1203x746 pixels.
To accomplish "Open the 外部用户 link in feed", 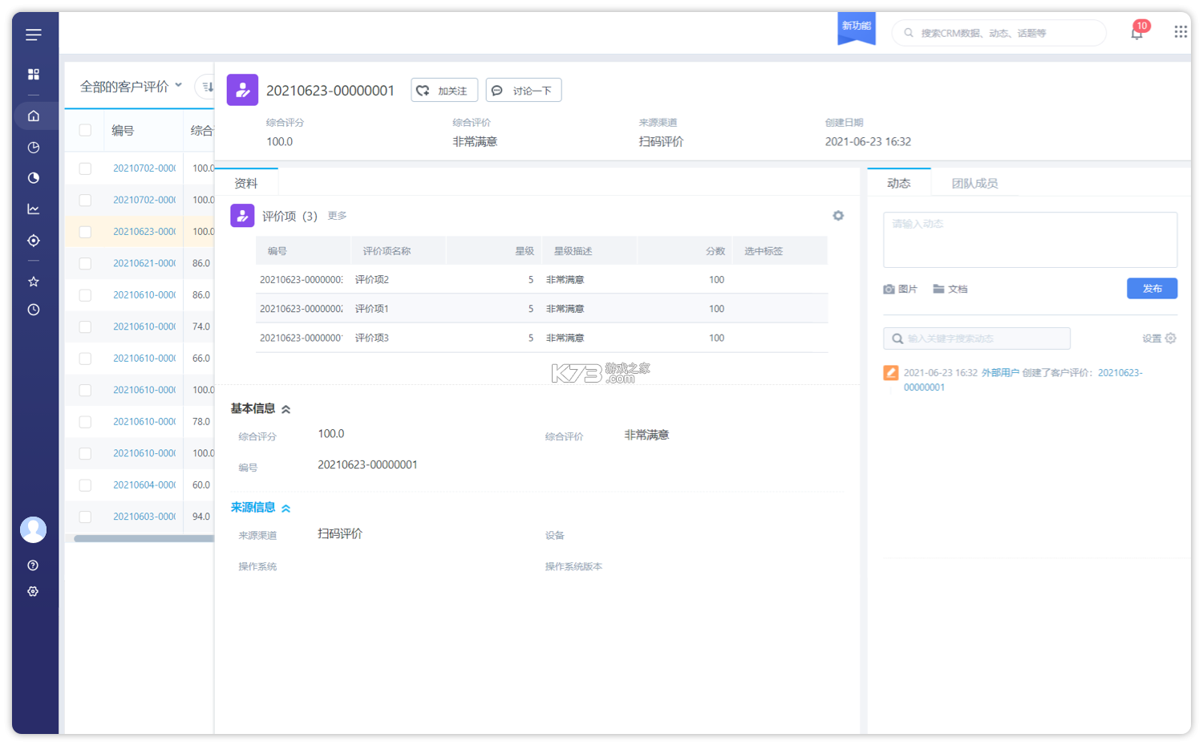I will click(x=1000, y=373).
